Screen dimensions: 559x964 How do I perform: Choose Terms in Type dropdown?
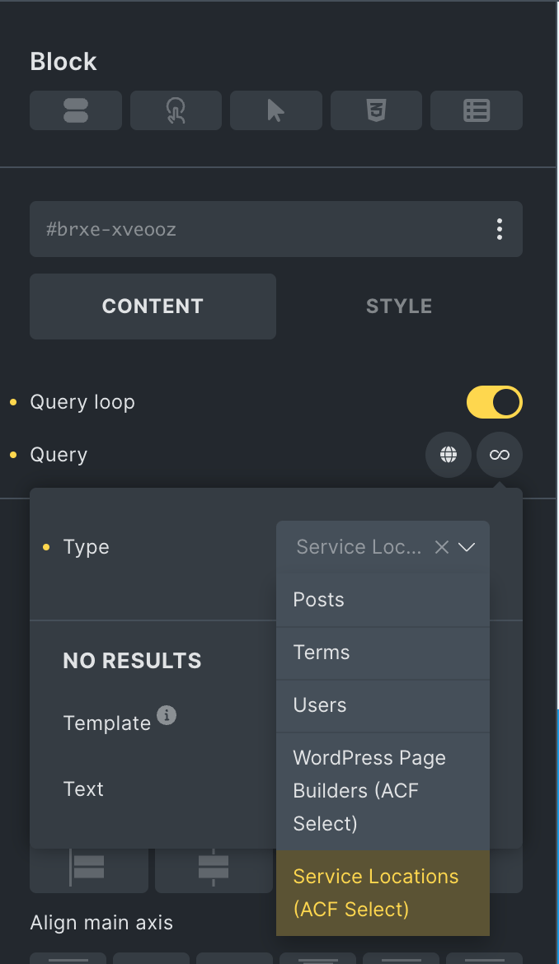383,653
